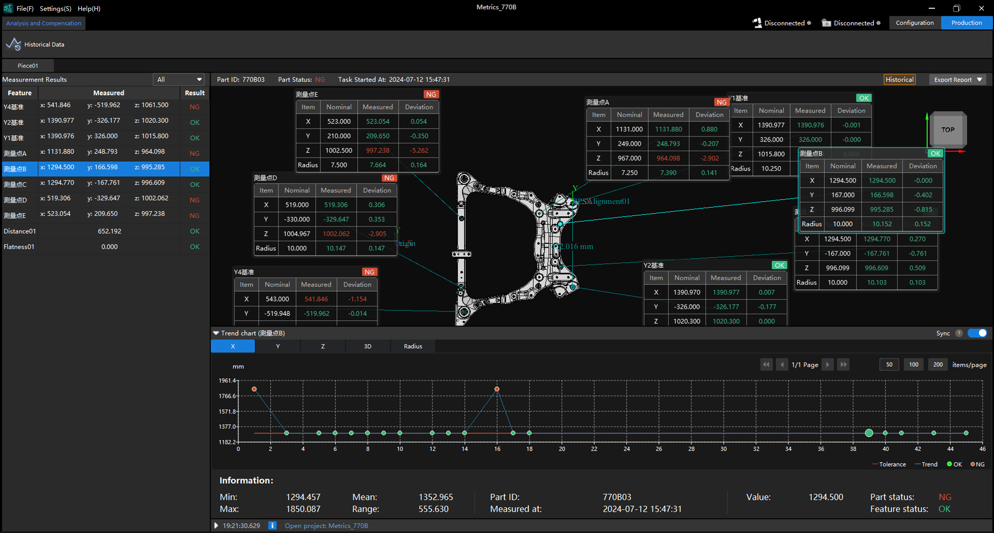This screenshot has height=533, width=994.
Task: Click the Y2基准 annotation table title
Action: (653, 265)
